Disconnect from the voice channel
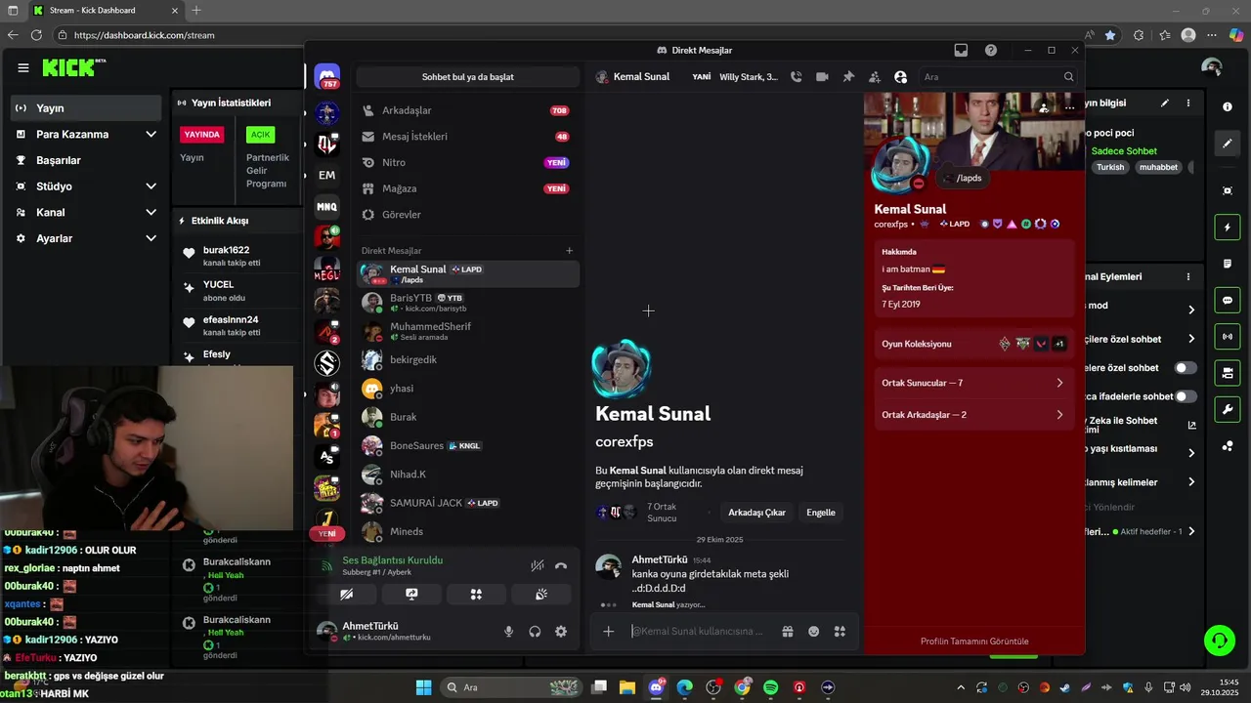Viewport: 1251px width, 703px height. click(561, 565)
